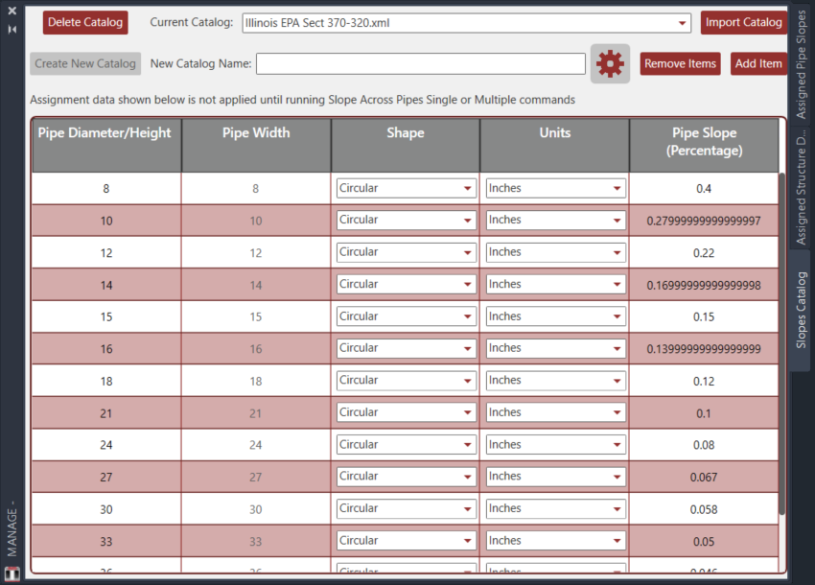
Task: Click diameter cell 21 in first column
Action: point(106,414)
